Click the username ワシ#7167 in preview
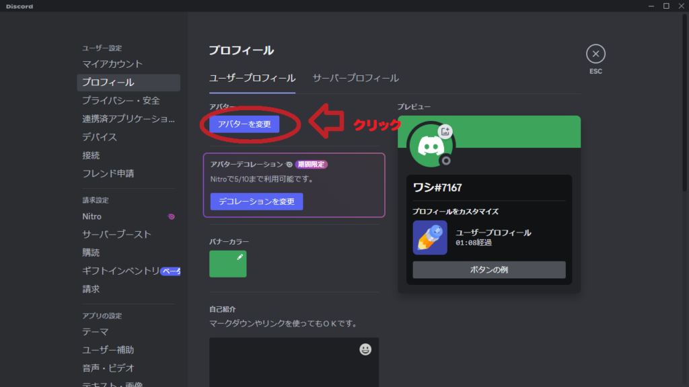 [x=437, y=188]
